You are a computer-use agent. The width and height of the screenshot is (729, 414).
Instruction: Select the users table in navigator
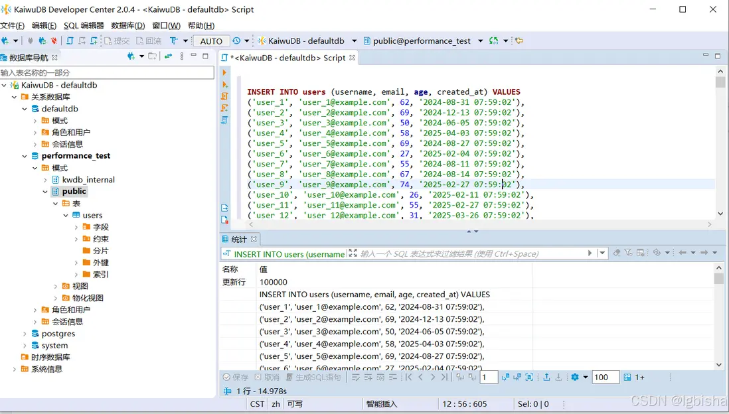coord(92,215)
